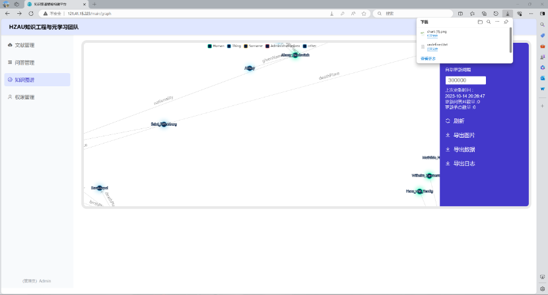Open the downloads folder icon
Image resolution: width=548 pixels, height=295 pixels.
[480, 22]
